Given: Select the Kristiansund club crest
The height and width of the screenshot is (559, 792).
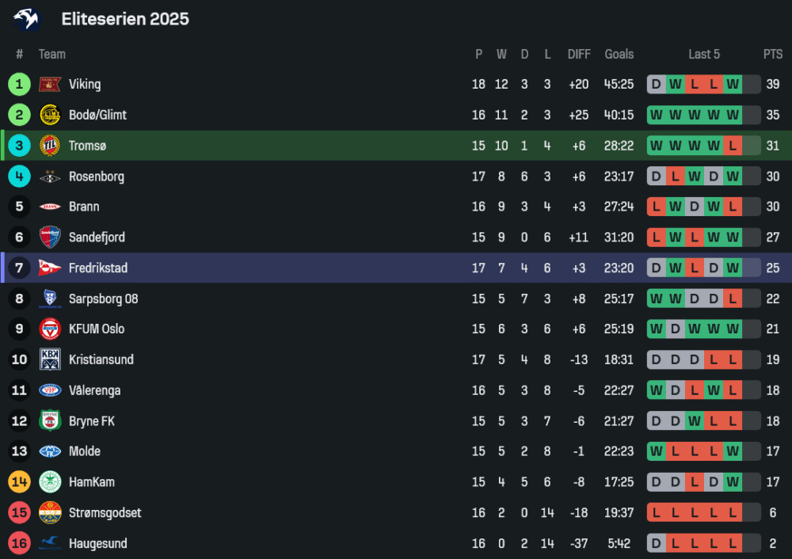Looking at the screenshot, I should coord(50,359).
